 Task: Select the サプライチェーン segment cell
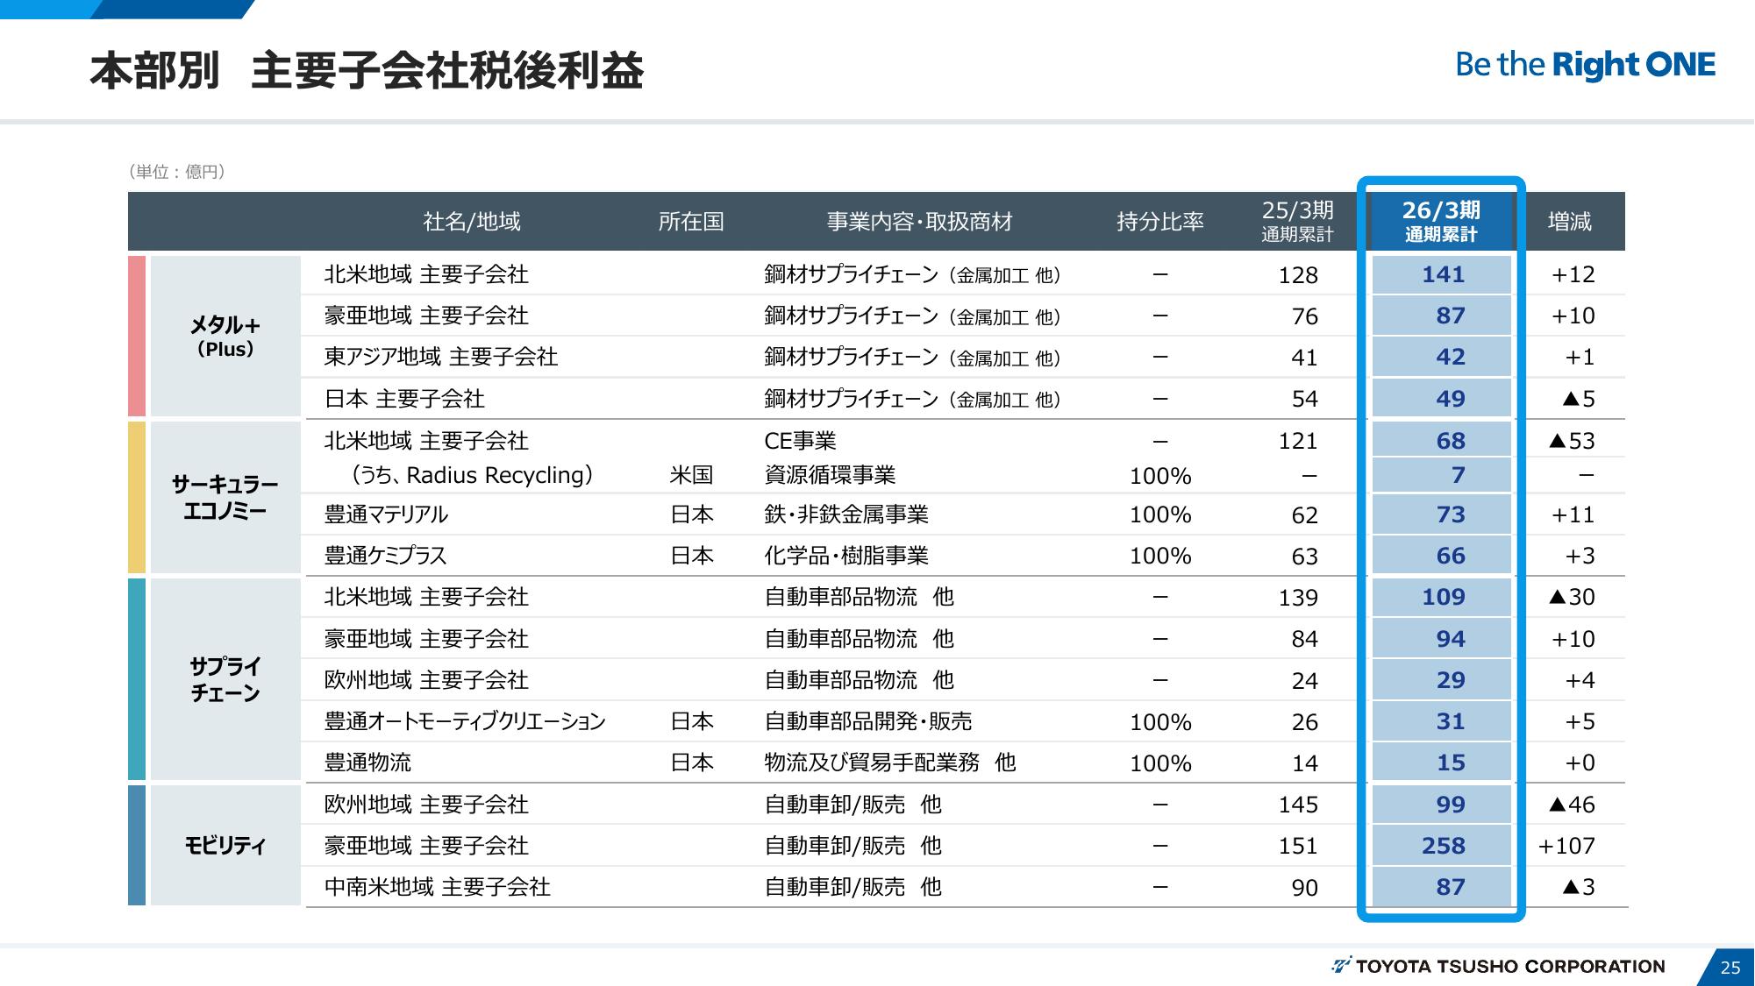pos(225,679)
